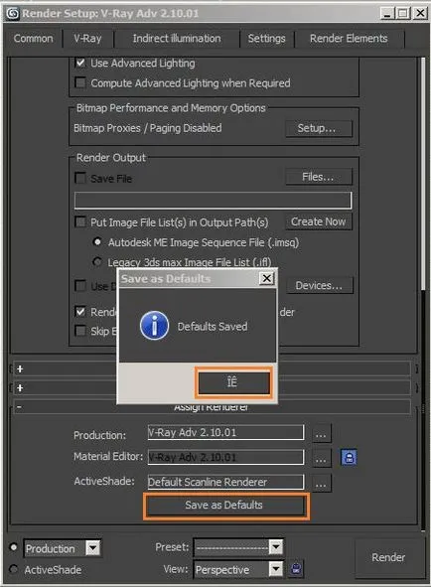This screenshot has width=431, height=587.
Task: Click the blue info icon in Save as Defaults dialog
Action: point(154,326)
